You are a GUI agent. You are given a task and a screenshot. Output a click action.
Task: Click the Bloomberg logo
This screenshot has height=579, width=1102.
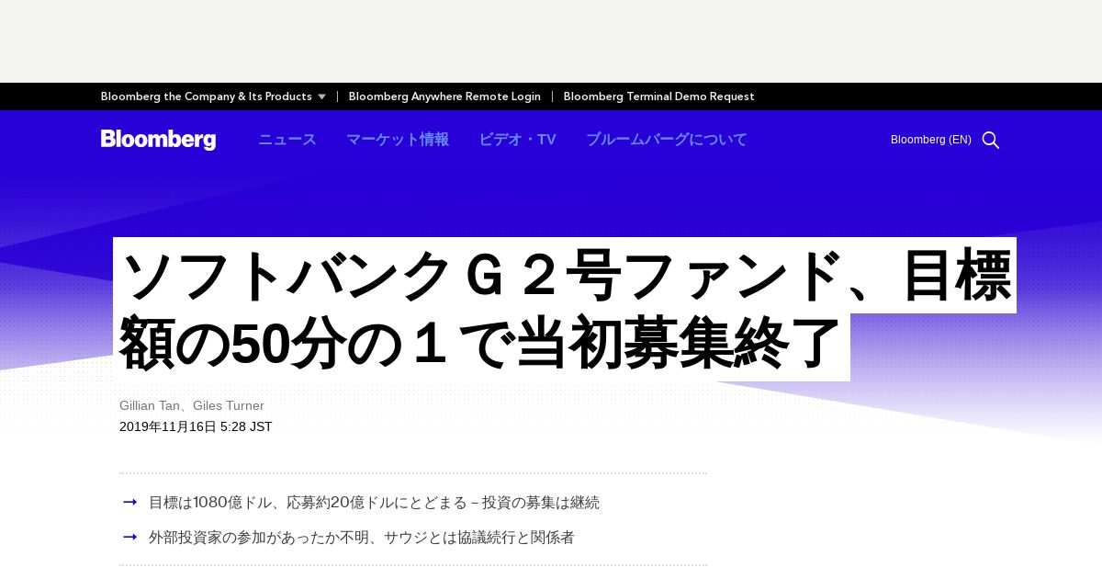[158, 140]
